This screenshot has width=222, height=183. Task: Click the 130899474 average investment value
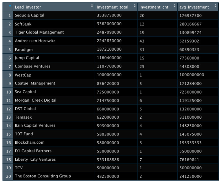point(190,33)
